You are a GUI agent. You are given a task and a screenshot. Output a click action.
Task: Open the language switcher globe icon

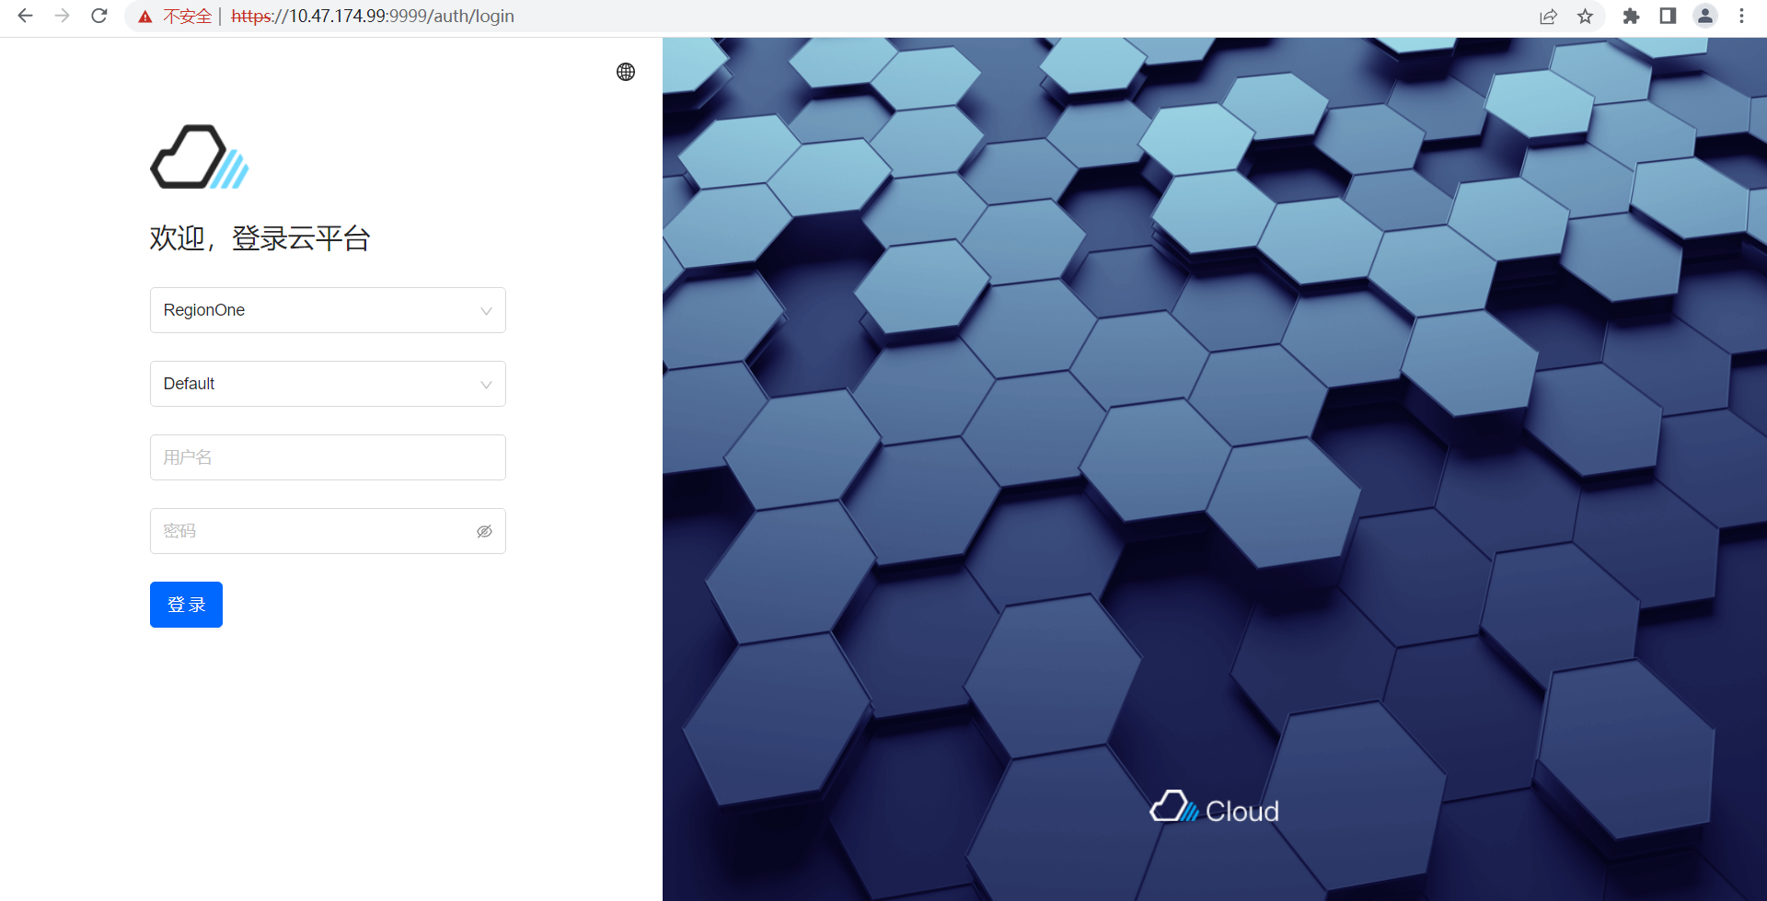point(626,72)
